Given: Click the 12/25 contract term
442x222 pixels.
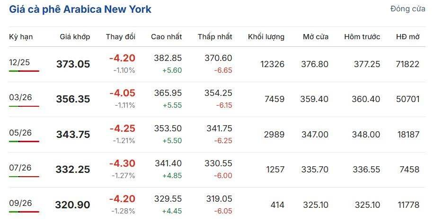Looking at the screenshot, I should coord(20,62).
